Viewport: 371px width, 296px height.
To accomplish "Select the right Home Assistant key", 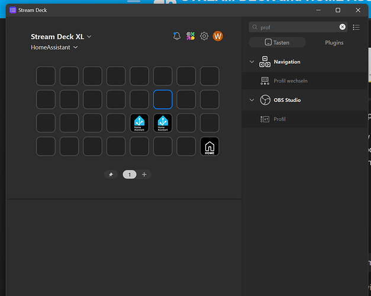I will tap(163, 123).
